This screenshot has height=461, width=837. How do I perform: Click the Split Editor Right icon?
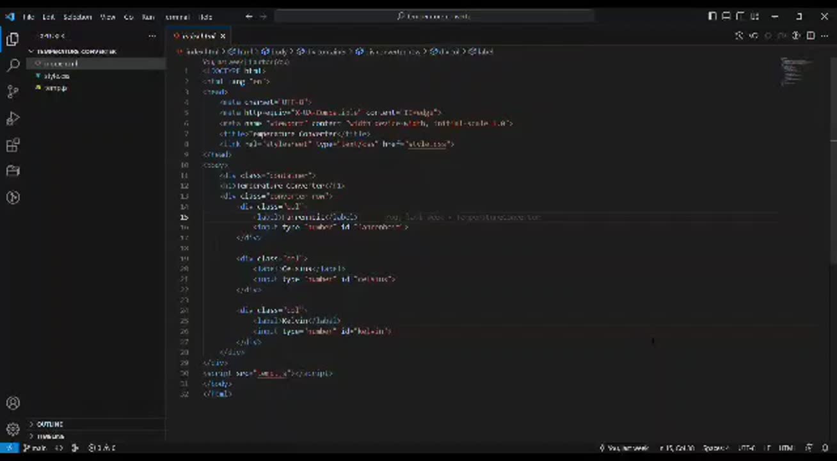(x=810, y=36)
